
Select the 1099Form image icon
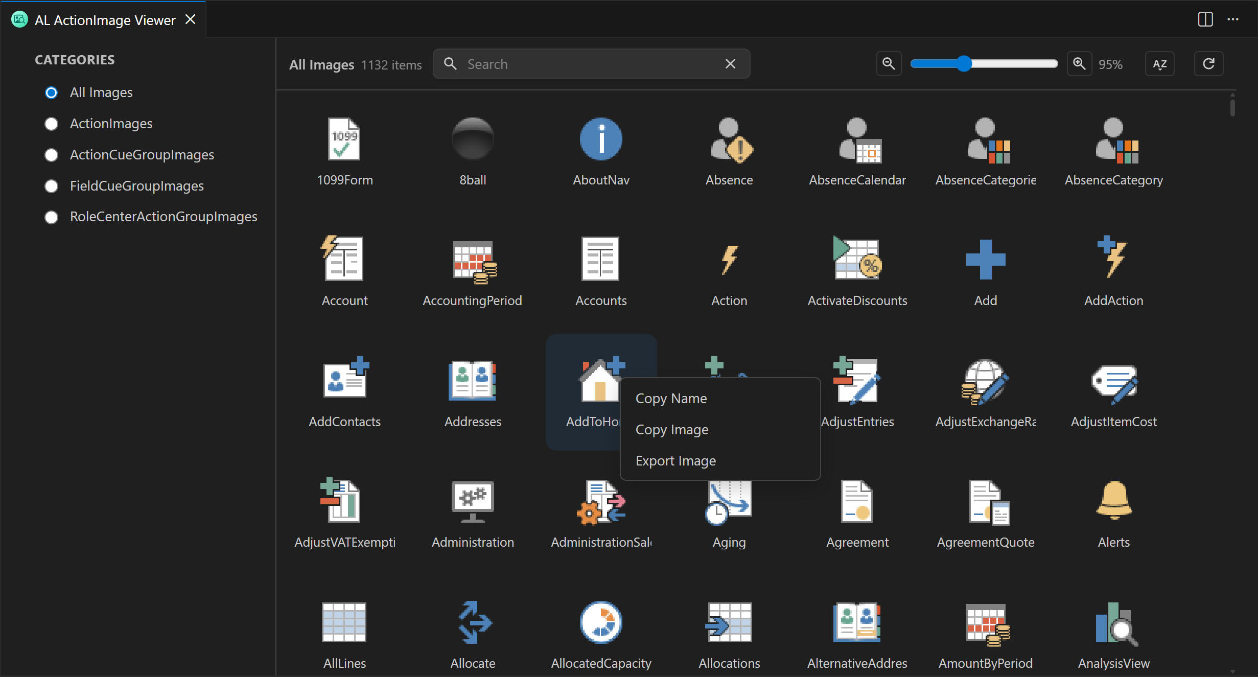(343, 138)
